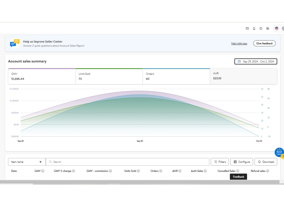Image resolution: width=284 pixels, height=213 pixels.
Task: Click the Auth Sales info icon
Action: pos(205,171)
